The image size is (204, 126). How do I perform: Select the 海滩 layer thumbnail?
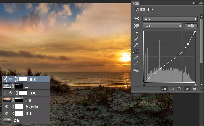[x=7, y=120]
